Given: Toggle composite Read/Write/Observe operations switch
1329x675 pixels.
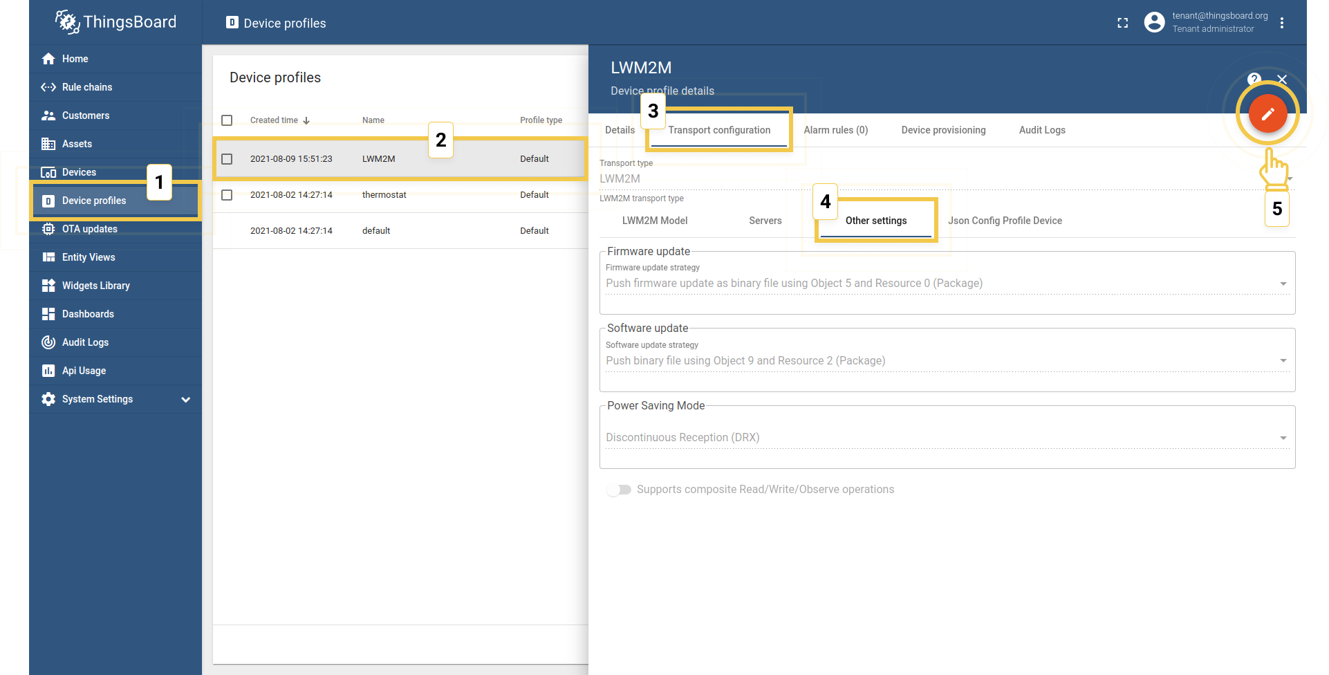Looking at the screenshot, I should tap(619, 490).
